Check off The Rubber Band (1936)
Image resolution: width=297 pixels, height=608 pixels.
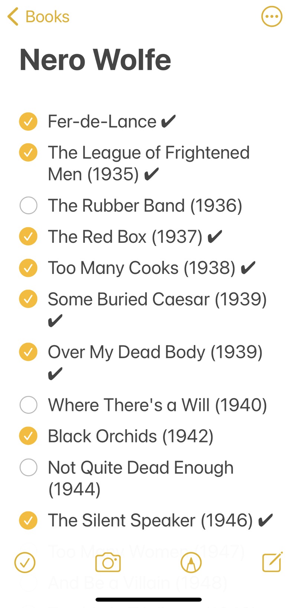pyautogui.click(x=28, y=205)
